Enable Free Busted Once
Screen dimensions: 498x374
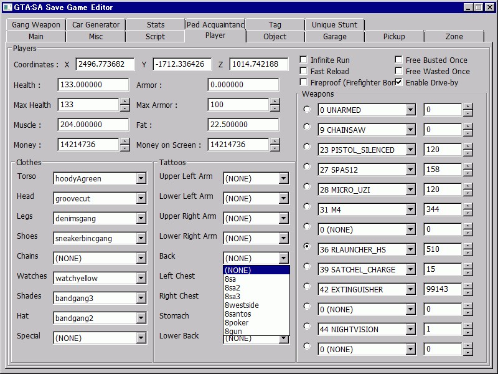(x=398, y=60)
